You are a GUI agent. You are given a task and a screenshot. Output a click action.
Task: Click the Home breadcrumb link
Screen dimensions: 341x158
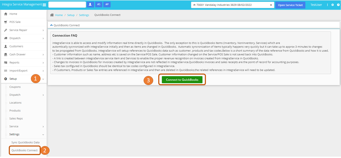tap(59, 15)
